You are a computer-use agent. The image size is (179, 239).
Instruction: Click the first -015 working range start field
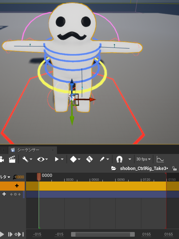37,234
